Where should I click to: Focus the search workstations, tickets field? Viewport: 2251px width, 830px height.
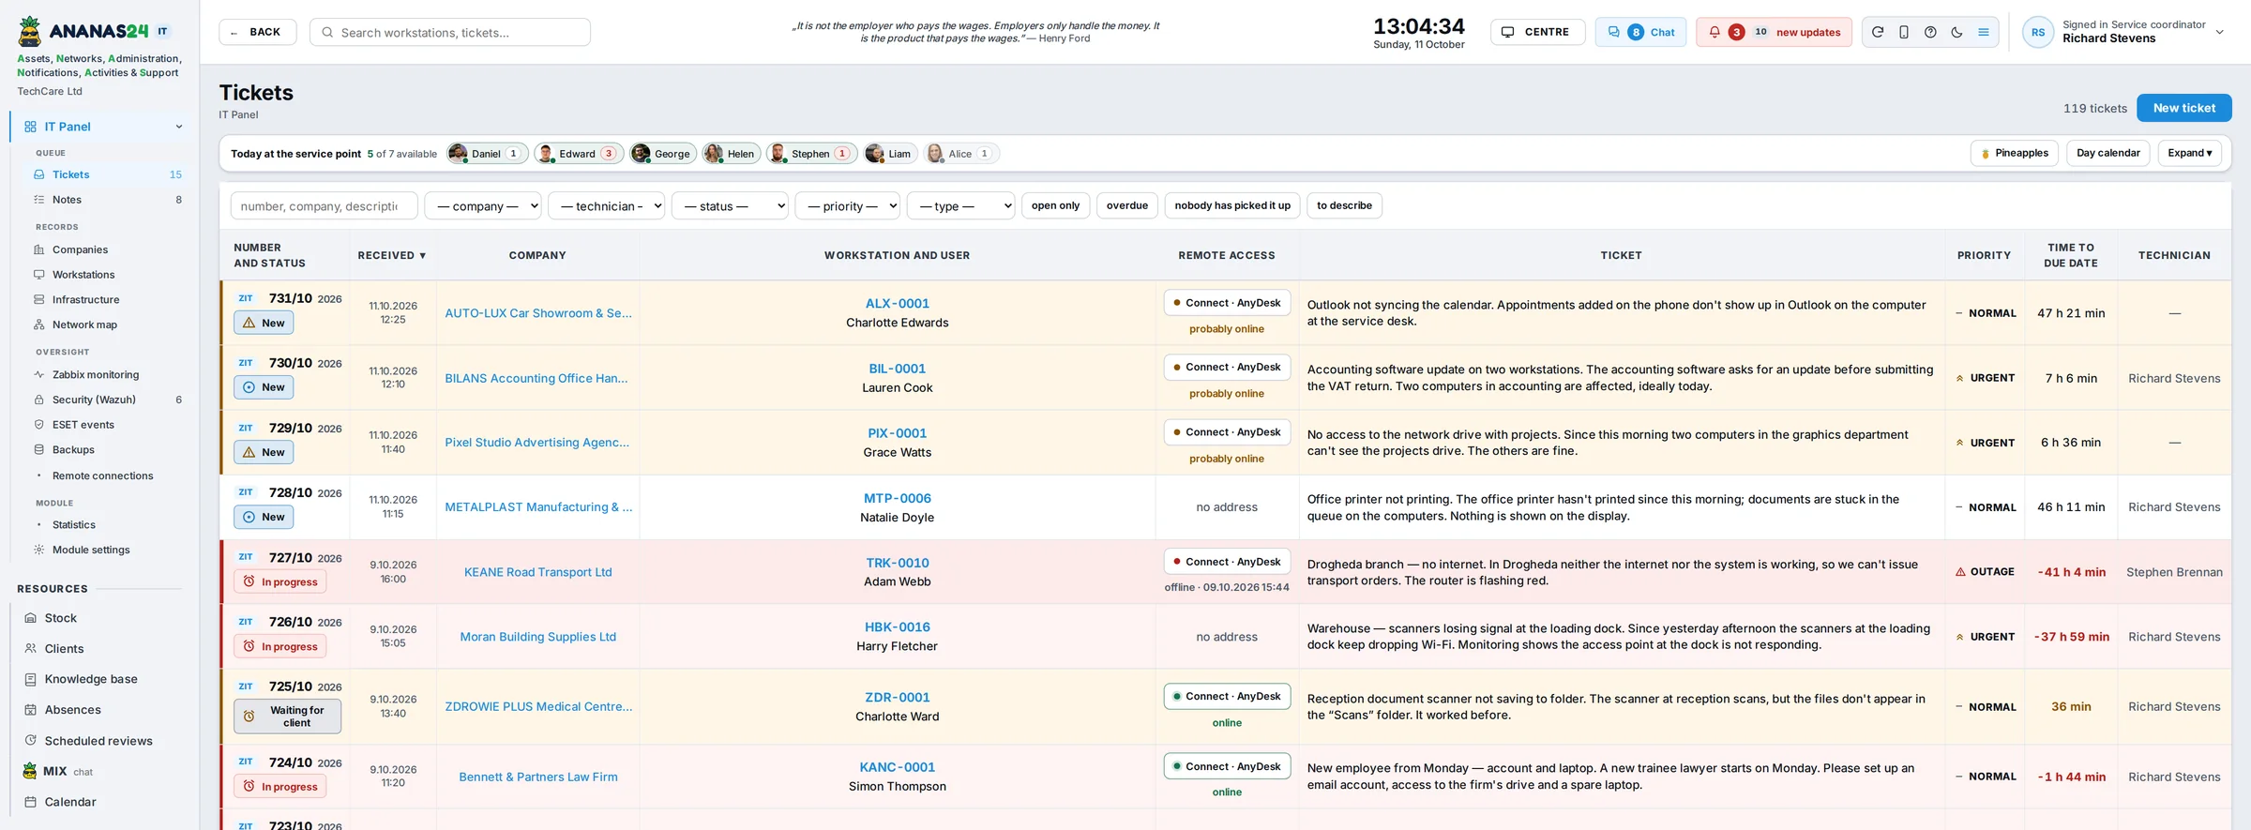[x=450, y=32]
